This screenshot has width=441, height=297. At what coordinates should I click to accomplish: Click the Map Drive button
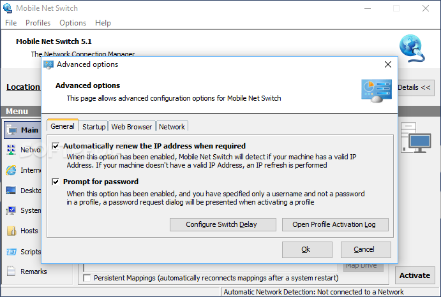point(363,267)
